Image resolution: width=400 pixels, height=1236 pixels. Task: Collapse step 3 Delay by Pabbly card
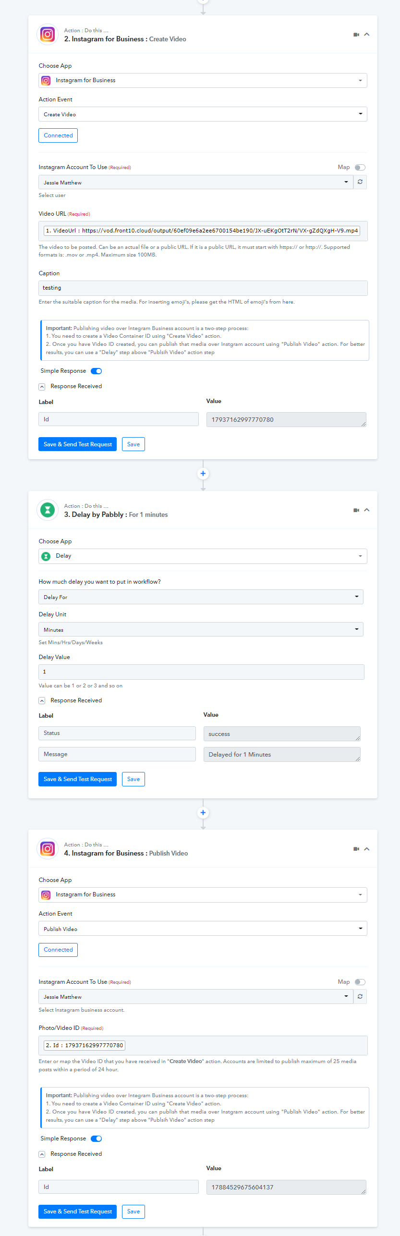(x=367, y=510)
